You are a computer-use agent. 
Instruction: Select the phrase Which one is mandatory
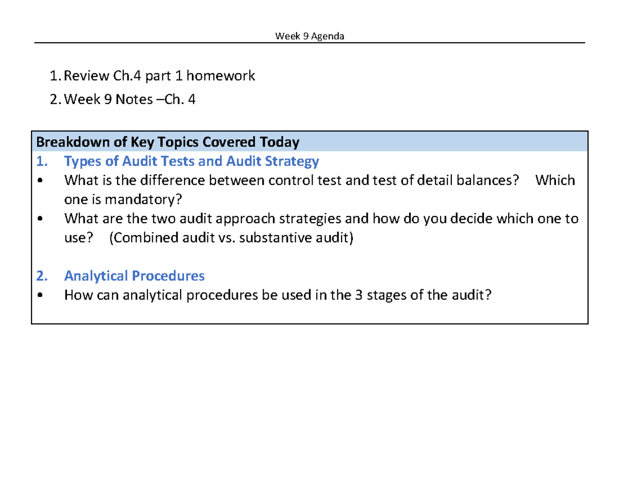pyautogui.click(x=124, y=199)
